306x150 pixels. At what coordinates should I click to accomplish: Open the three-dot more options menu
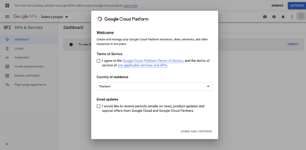(292, 17)
